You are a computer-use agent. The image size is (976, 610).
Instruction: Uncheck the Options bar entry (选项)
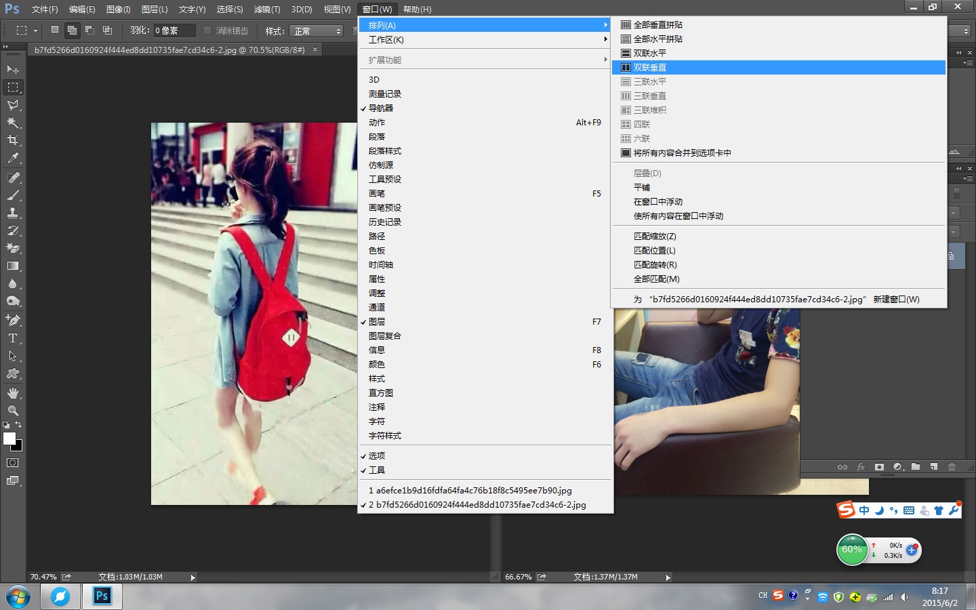coord(485,456)
